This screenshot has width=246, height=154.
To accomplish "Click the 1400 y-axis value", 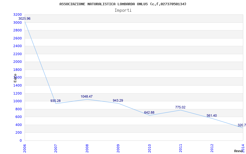I will [x=18, y=86].
